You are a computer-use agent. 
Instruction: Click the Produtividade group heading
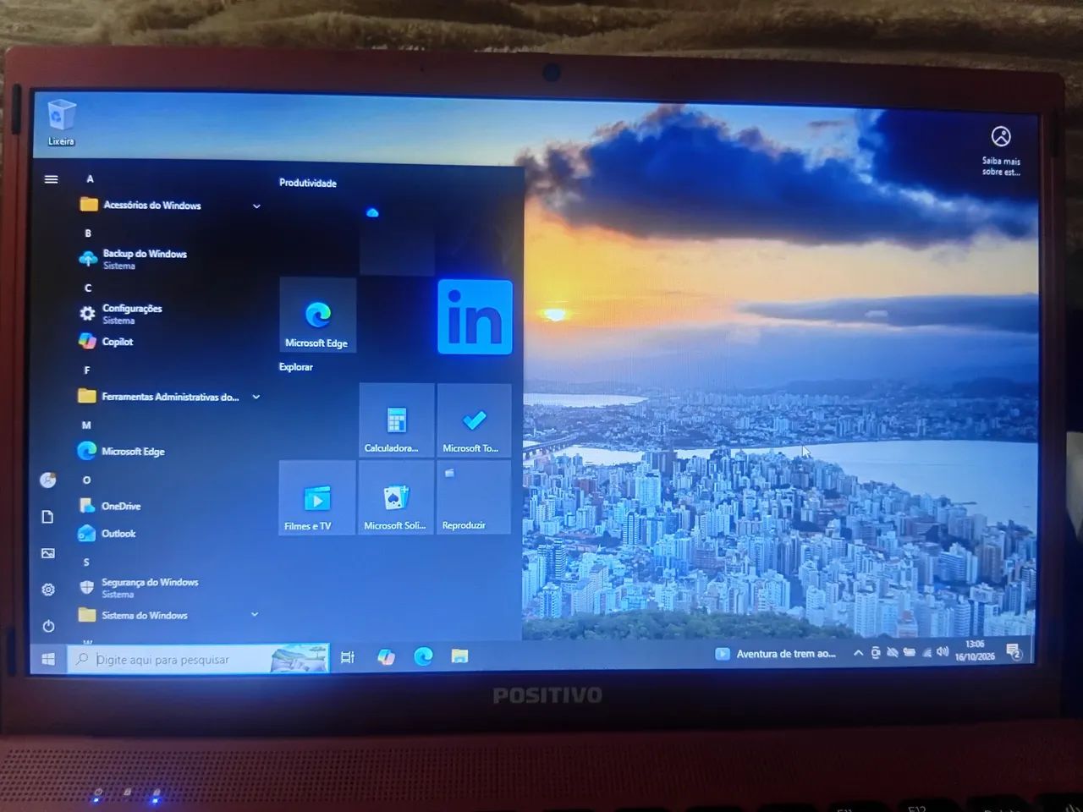tap(308, 183)
